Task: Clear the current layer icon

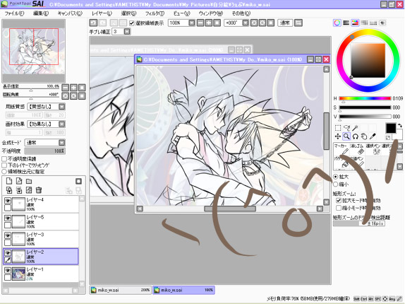Action: click(x=29, y=190)
